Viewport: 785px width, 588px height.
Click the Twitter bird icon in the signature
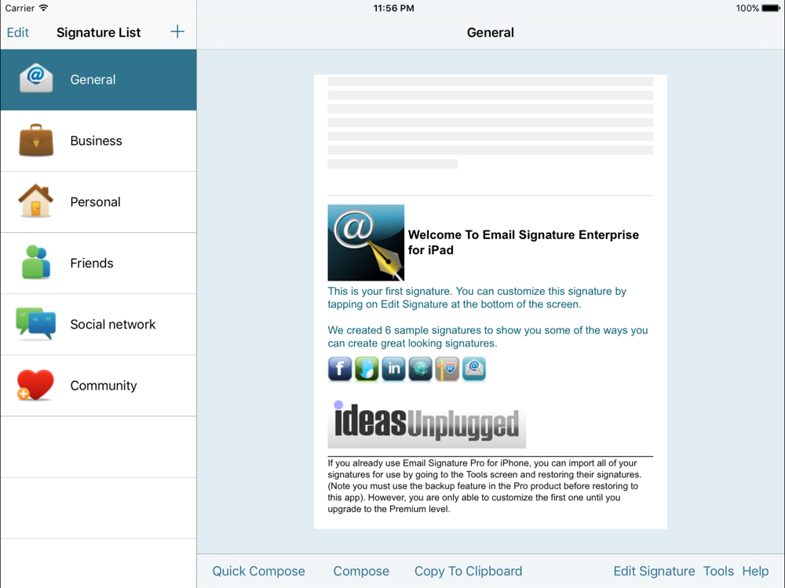tap(367, 369)
